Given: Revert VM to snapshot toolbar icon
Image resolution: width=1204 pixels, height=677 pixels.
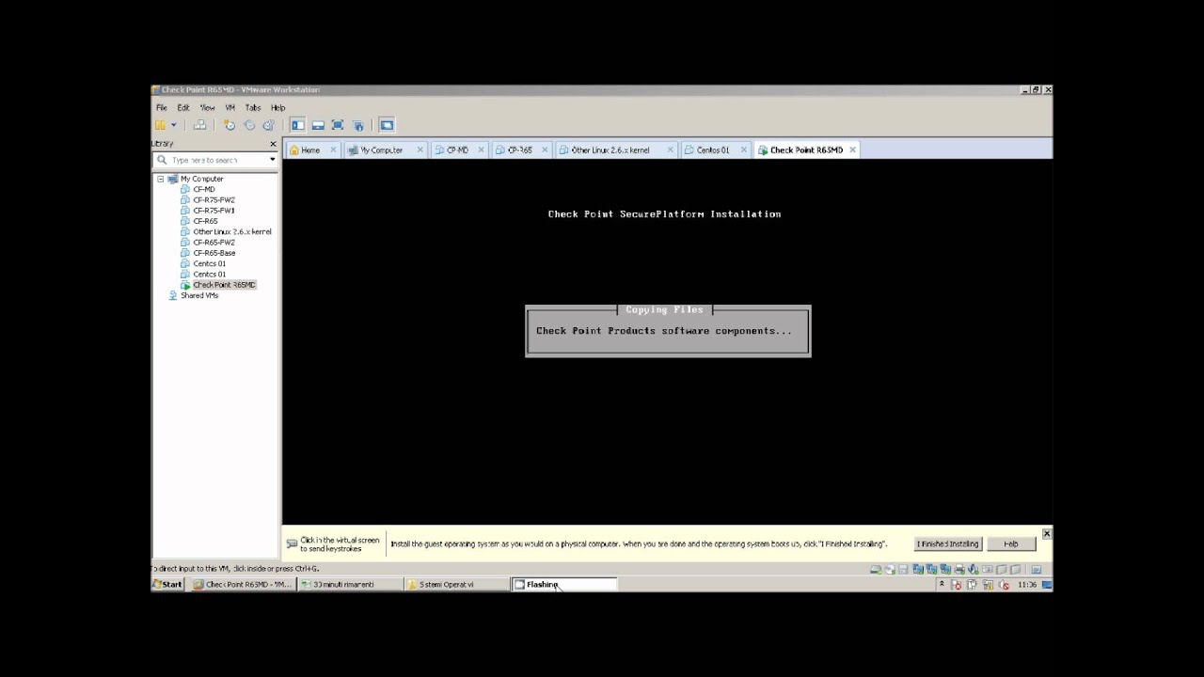Looking at the screenshot, I should (249, 125).
